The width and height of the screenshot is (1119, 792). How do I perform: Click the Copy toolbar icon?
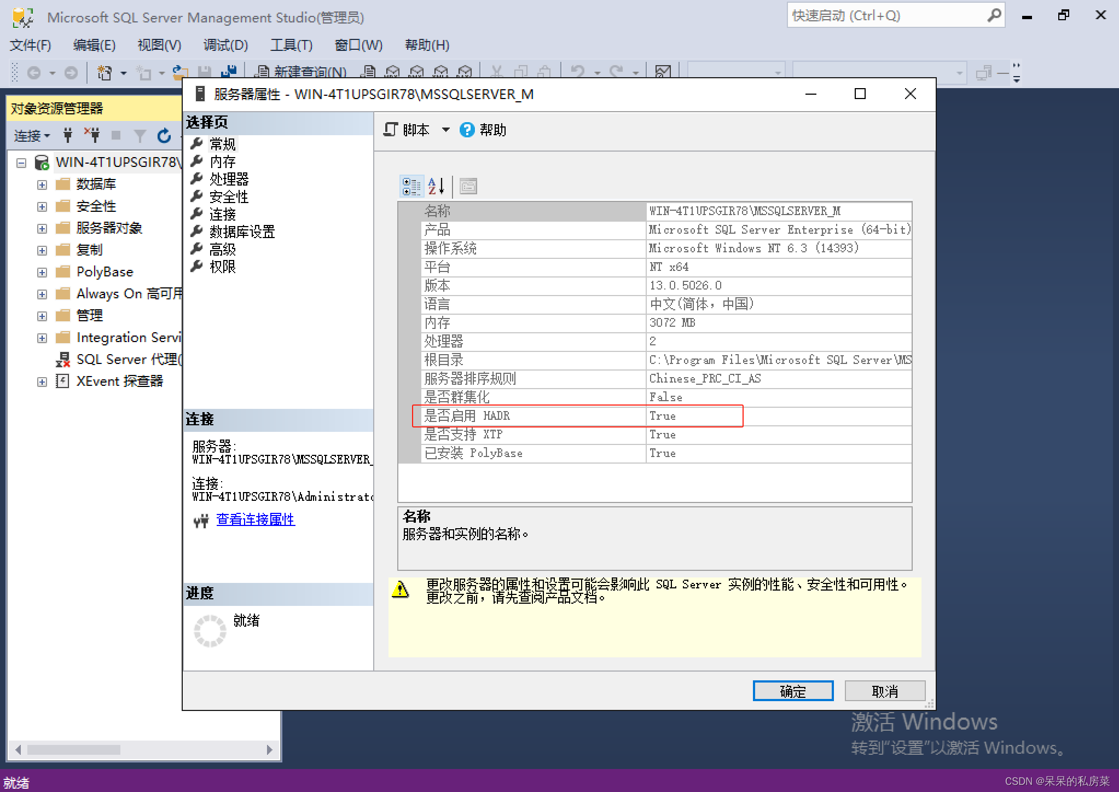[521, 72]
